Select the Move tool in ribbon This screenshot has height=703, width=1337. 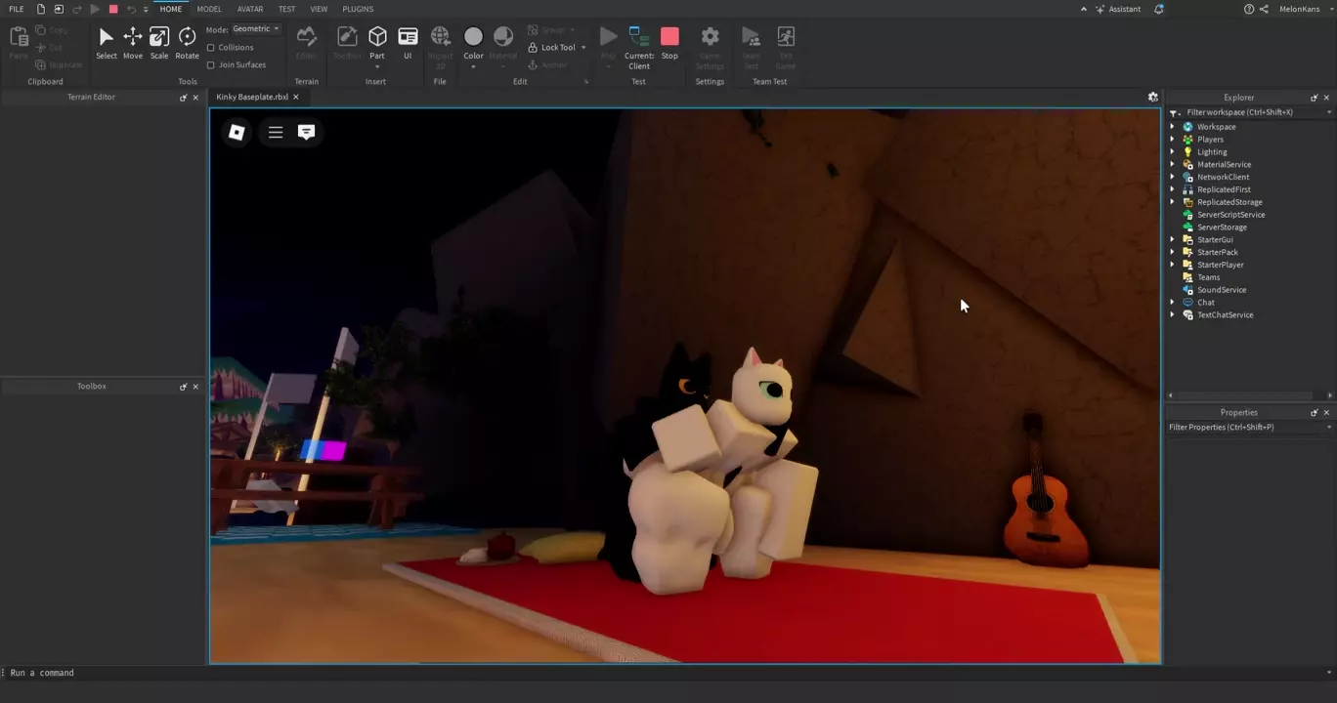(x=132, y=41)
